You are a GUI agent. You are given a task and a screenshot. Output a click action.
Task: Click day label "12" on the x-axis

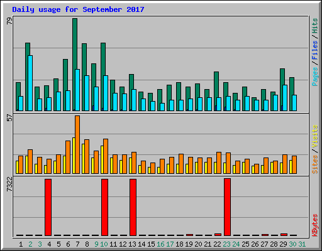tap(123, 244)
